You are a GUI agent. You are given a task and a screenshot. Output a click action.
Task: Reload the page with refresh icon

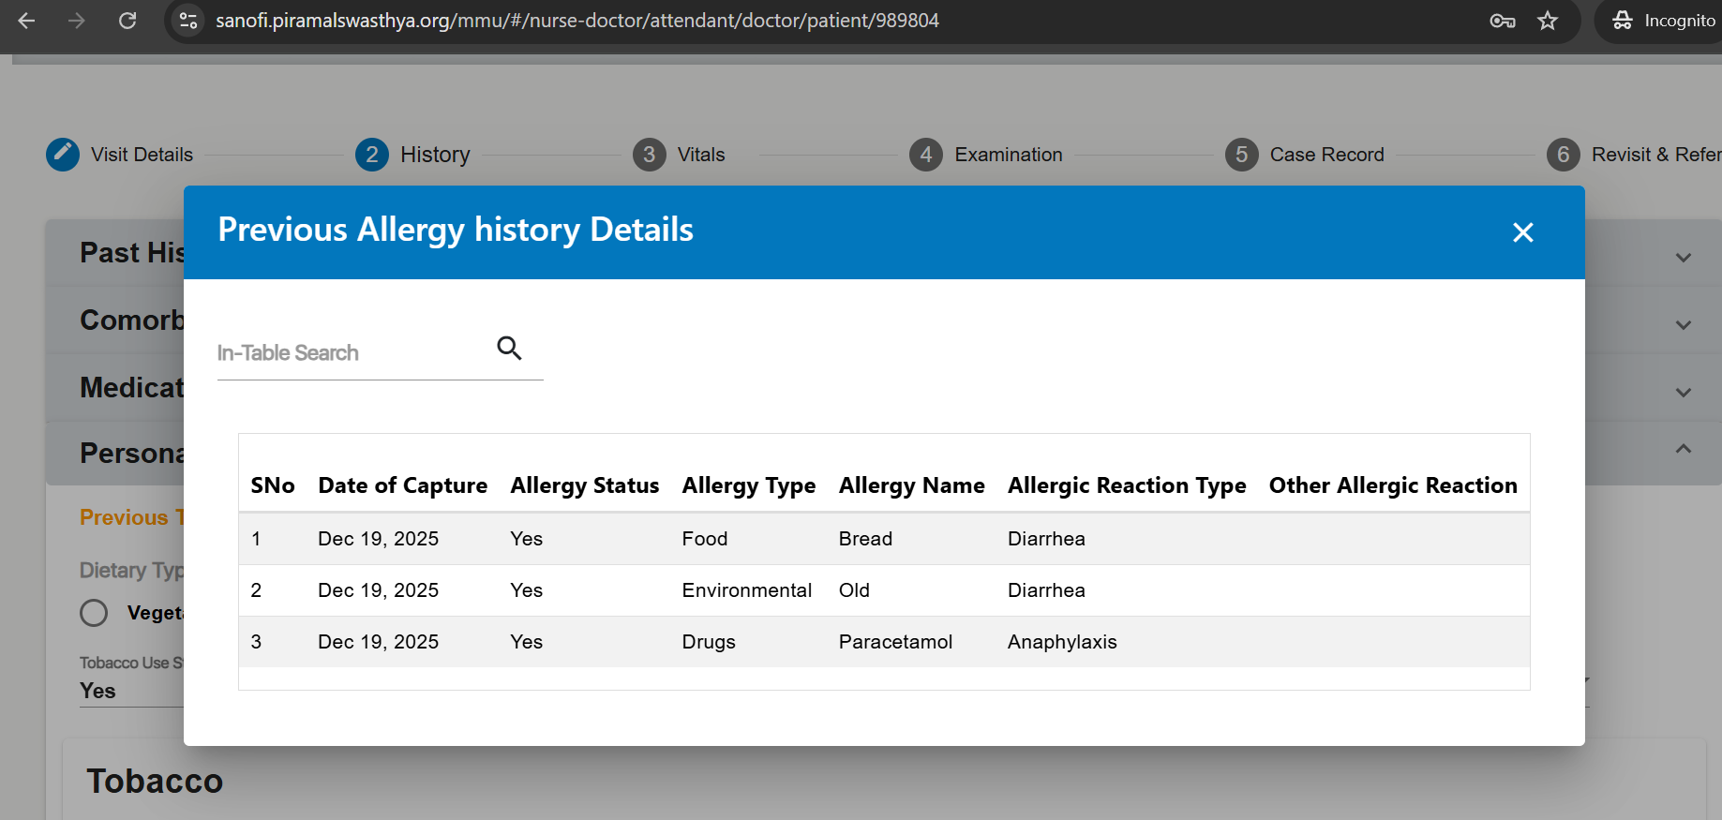(x=127, y=21)
